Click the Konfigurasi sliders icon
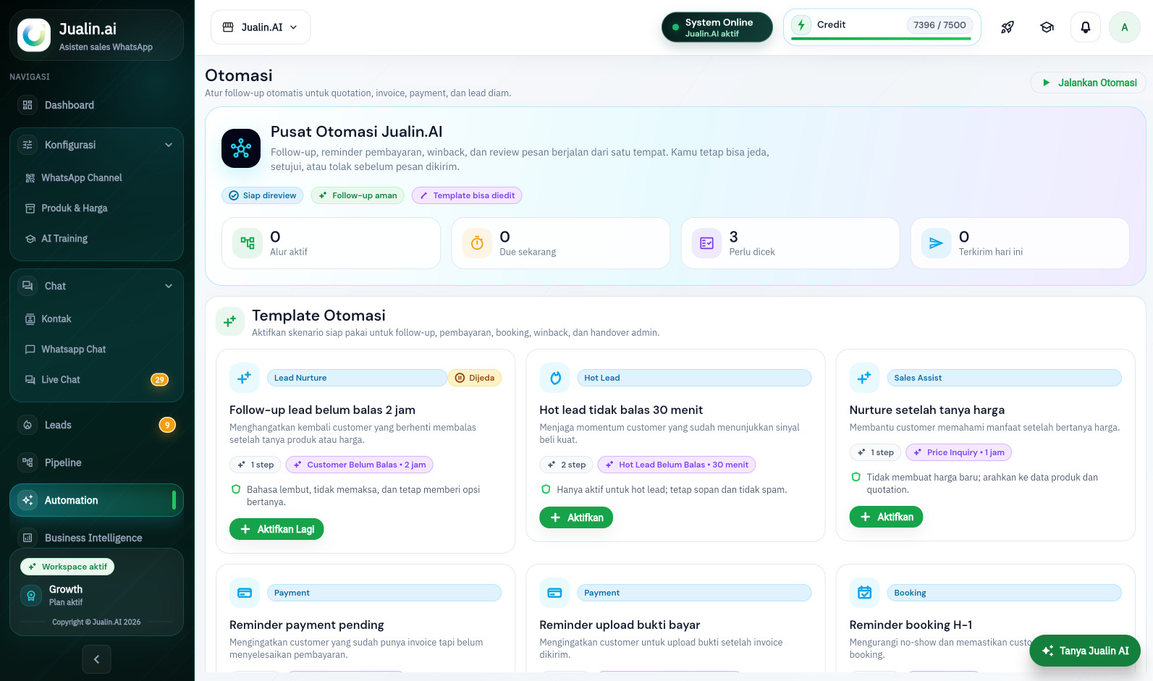 click(x=28, y=145)
